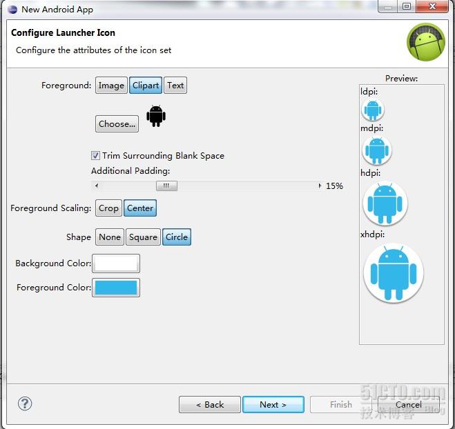Screen dimensions: 455x429
Task: Set foreground scaling to Center
Action: pyautogui.click(x=140, y=208)
